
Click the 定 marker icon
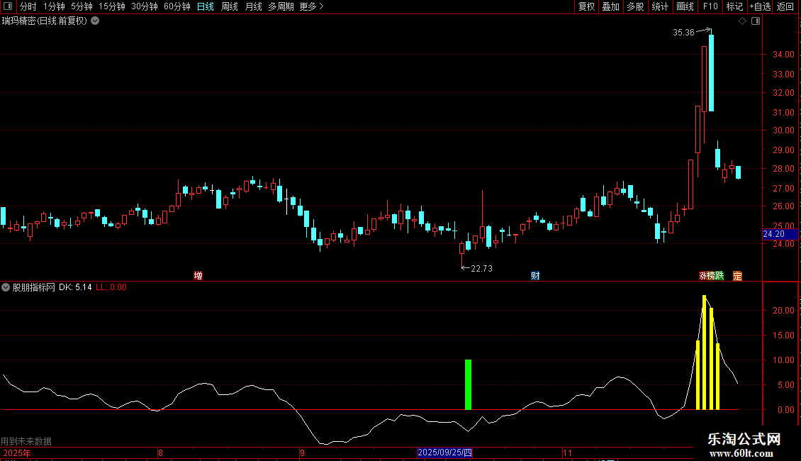pos(737,275)
